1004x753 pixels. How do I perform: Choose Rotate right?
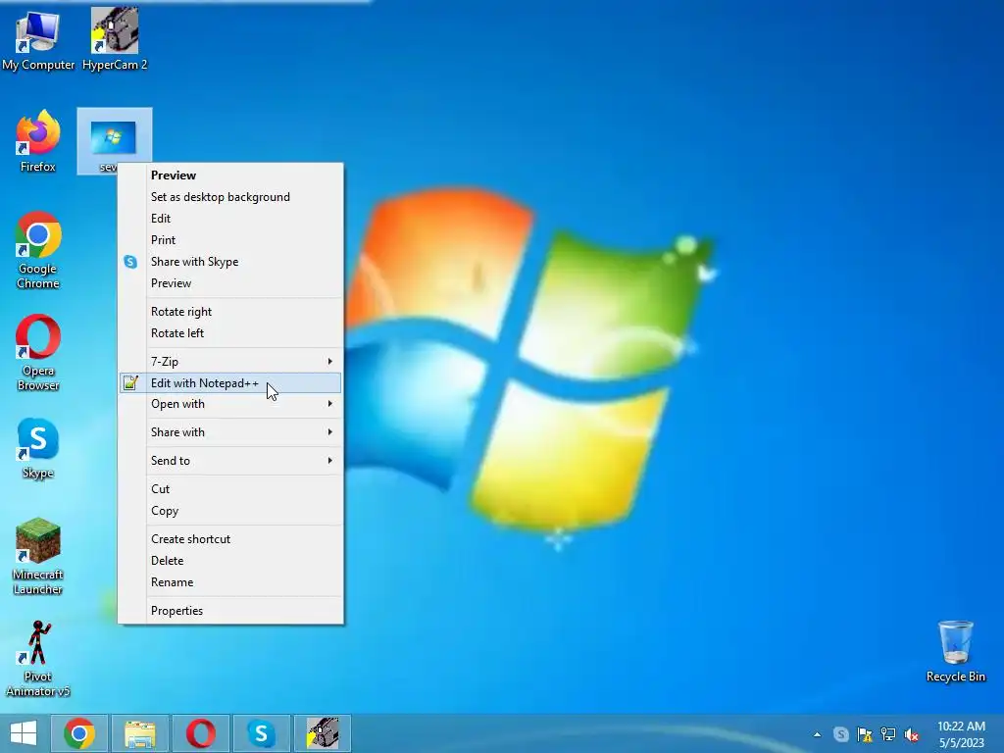230,312
